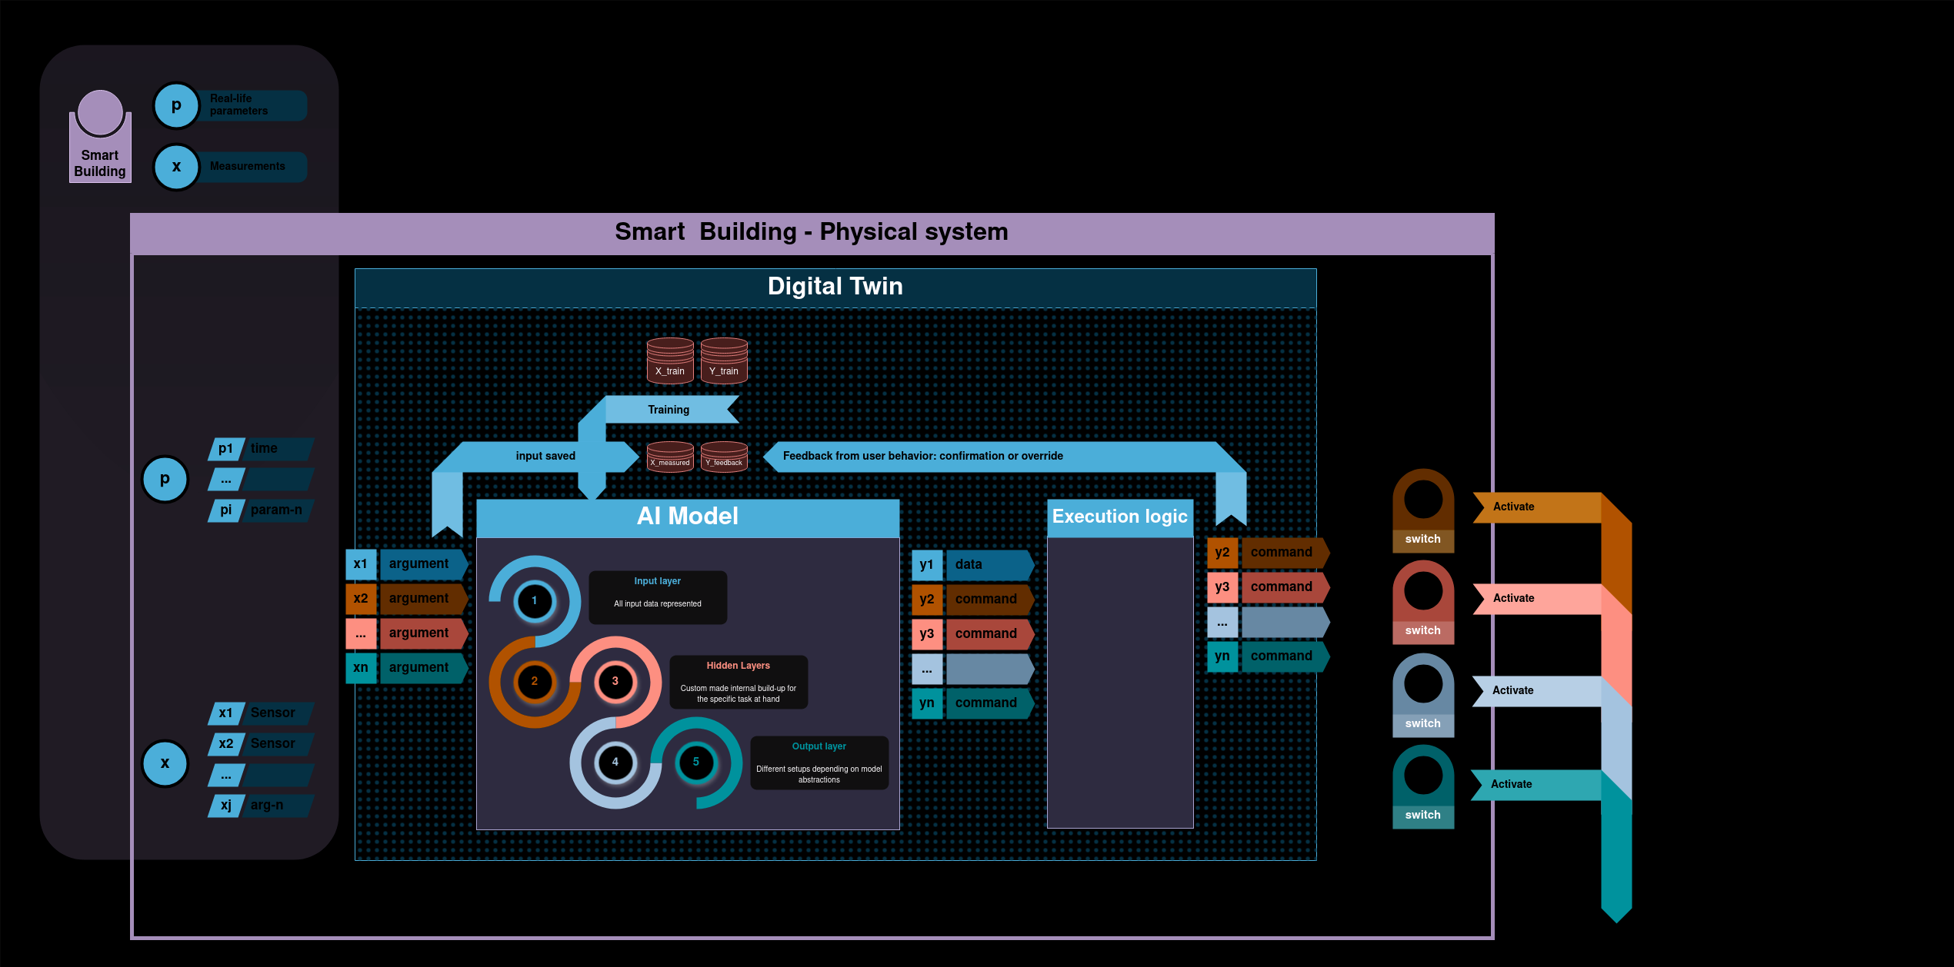
Task: Select node 5 in the Output layer
Action: pyautogui.click(x=695, y=762)
